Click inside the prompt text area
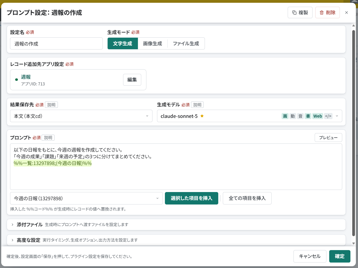This screenshot has height=268, width=358. [x=176, y=167]
